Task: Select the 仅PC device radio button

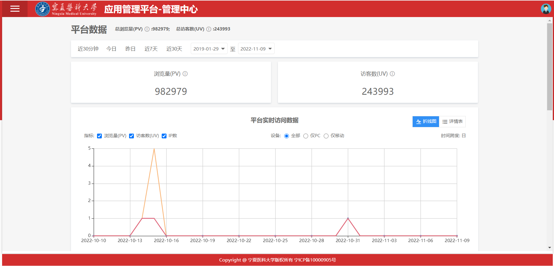Action: coord(306,136)
